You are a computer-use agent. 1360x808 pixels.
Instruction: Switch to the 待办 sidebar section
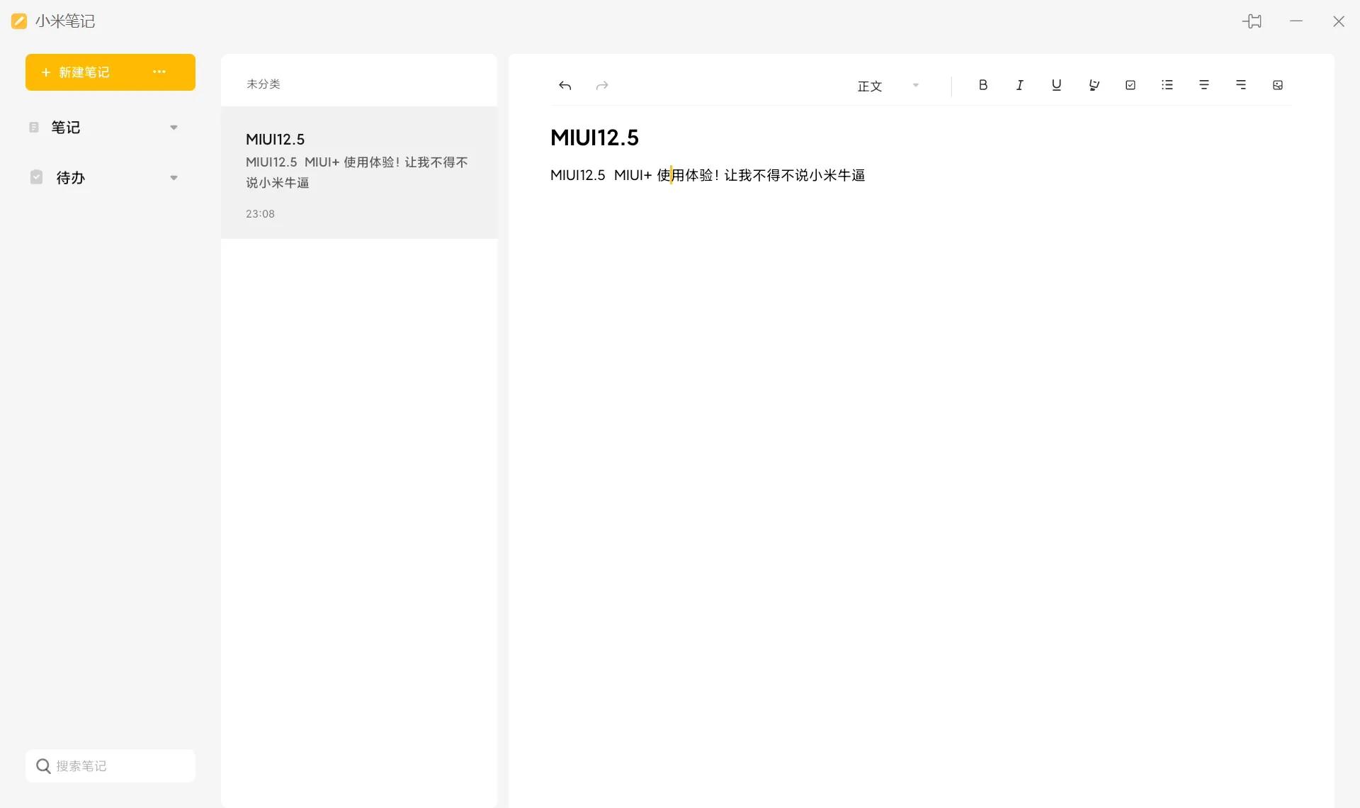[69, 177]
